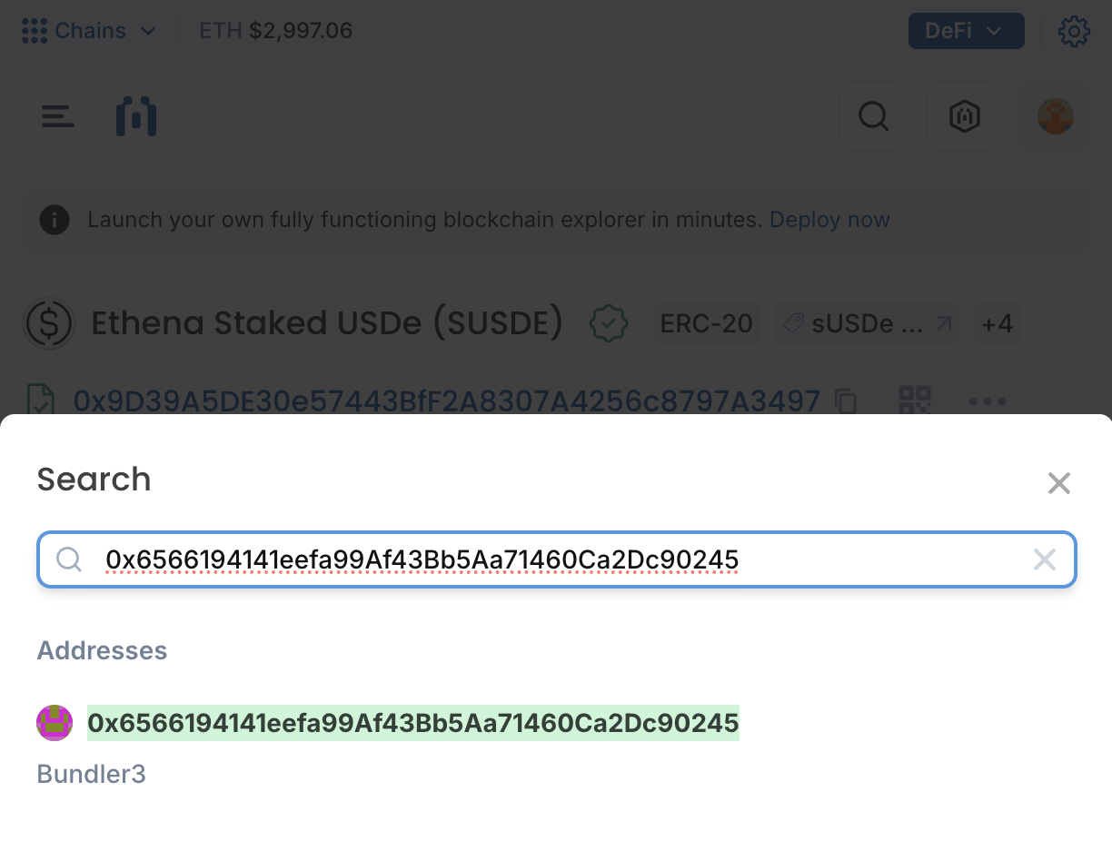The image size is (1112, 841).
Task: Open the hexagon network icon
Action: click(964, 116)
